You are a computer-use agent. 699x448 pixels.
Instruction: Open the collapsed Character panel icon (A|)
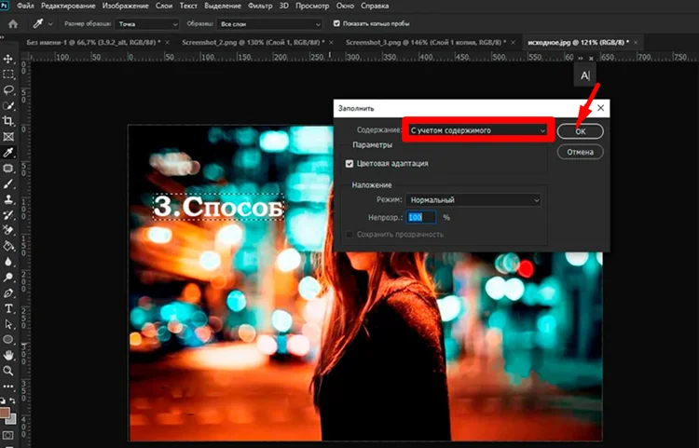tap(585, 75)
